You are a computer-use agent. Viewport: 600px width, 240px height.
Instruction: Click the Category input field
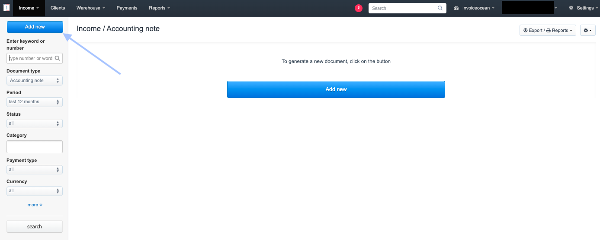pyautogui.click(x=35, y=147)
